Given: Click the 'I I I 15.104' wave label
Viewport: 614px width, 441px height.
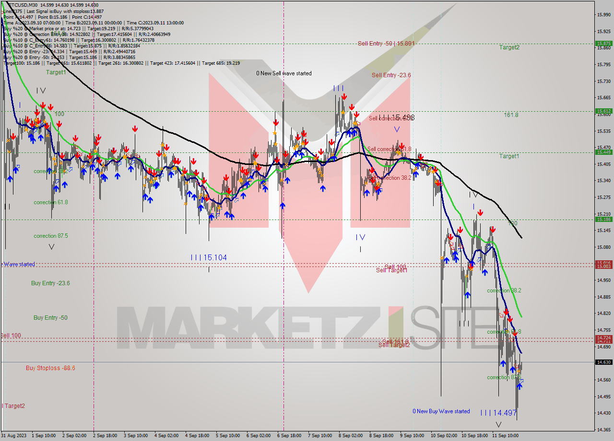Looking at the screenshot, I should pyautogui.click(x=209, y=257).
